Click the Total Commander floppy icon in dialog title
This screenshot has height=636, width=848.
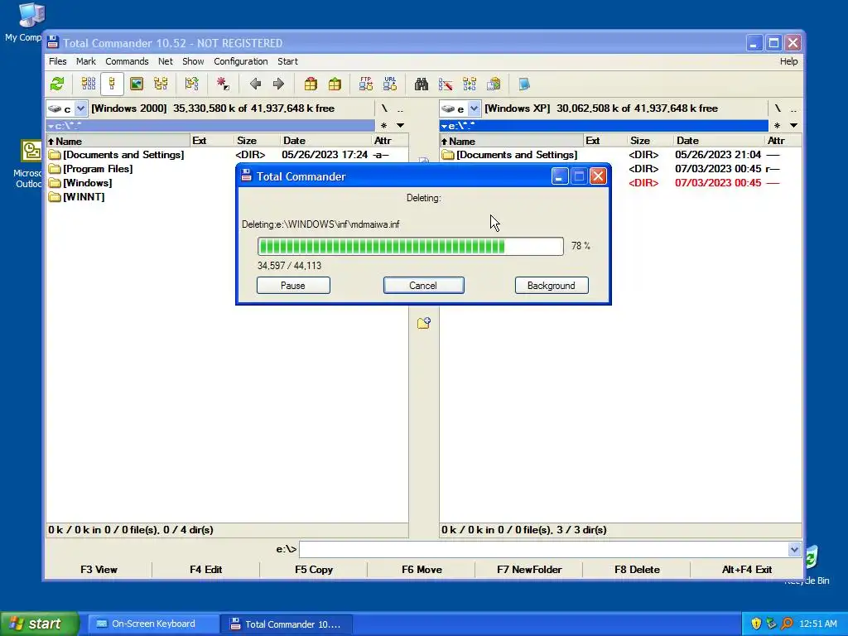click(x=246, y=176)
